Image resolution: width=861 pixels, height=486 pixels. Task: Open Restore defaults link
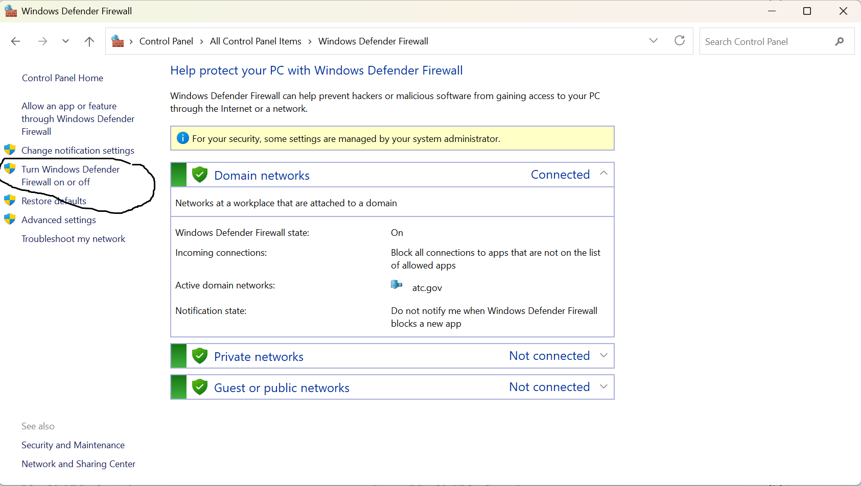[x=54, y=201]
